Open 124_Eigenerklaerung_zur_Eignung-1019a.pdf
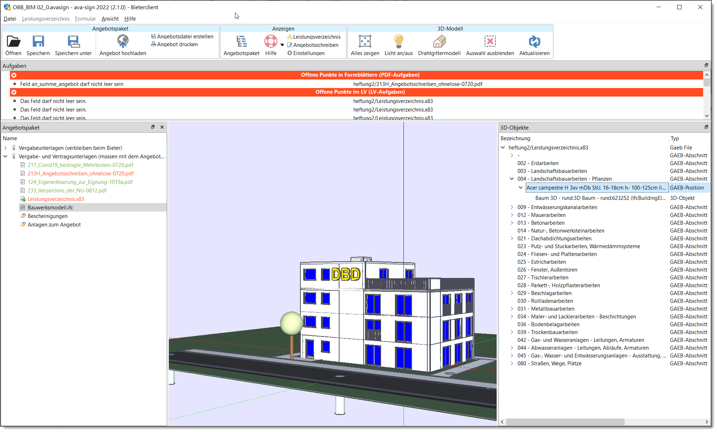Screen dimensions: 717x432 80,182
